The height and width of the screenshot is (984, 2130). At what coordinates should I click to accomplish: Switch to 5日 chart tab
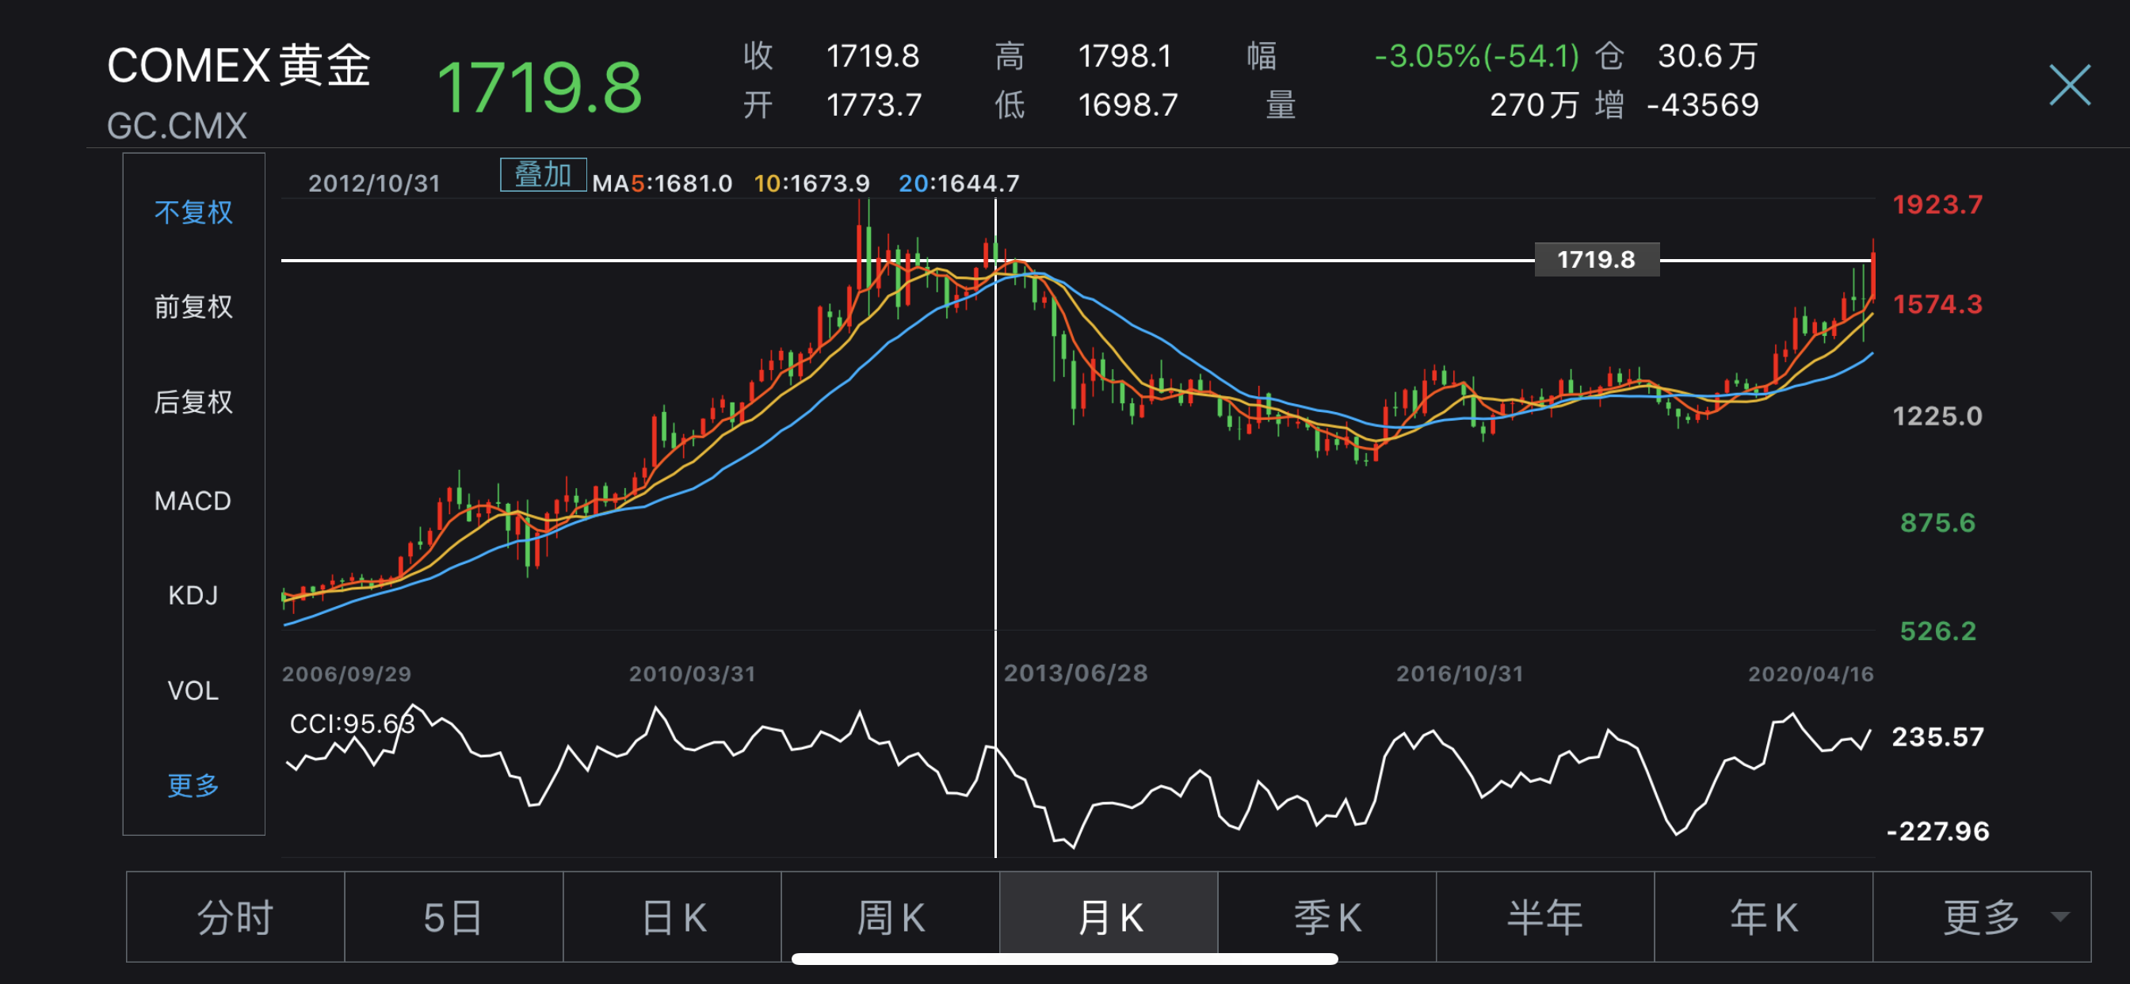click(x=454, y=916)
